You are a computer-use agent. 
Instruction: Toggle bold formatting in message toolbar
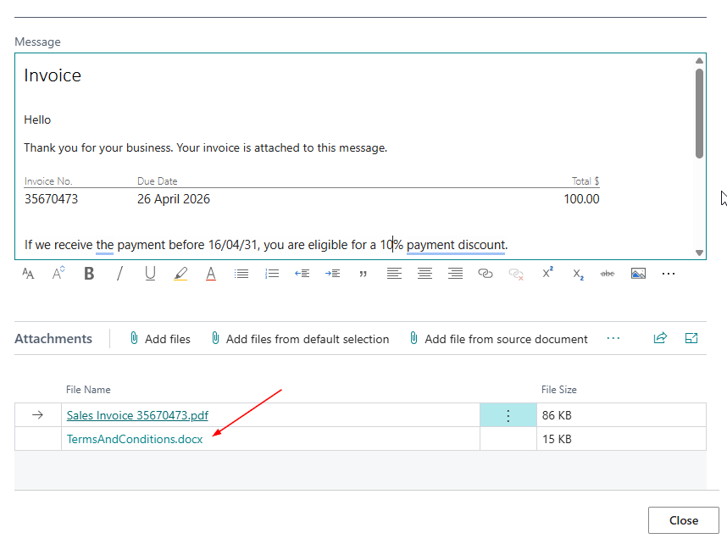pyautogui.click(x=89, y=274)
